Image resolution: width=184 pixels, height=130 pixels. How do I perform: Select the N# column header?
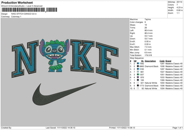point(135,61)
